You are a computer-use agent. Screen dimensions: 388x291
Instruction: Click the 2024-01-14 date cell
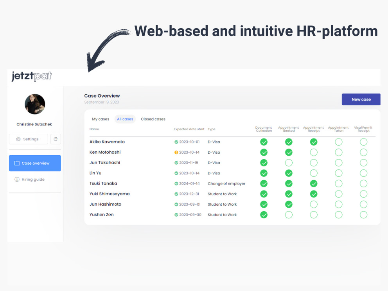[189, 183]
